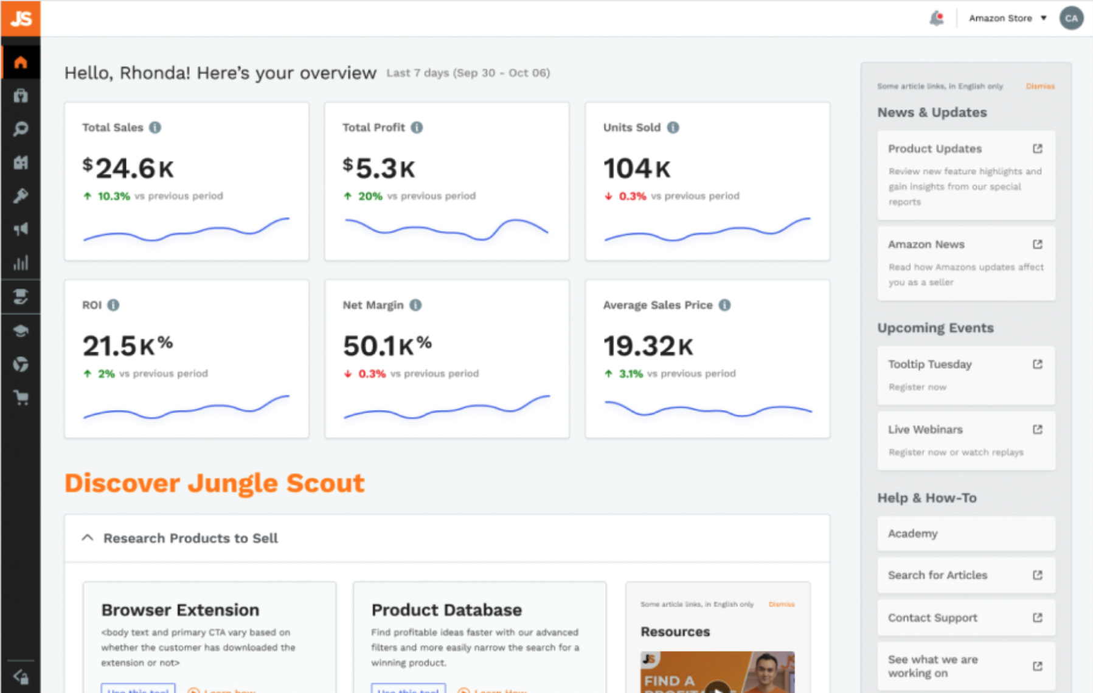The width and height of the screenshot is (1093, 693).
Task: Open the Total Sales info tooltip icon
Action: [x=154, y=127]
